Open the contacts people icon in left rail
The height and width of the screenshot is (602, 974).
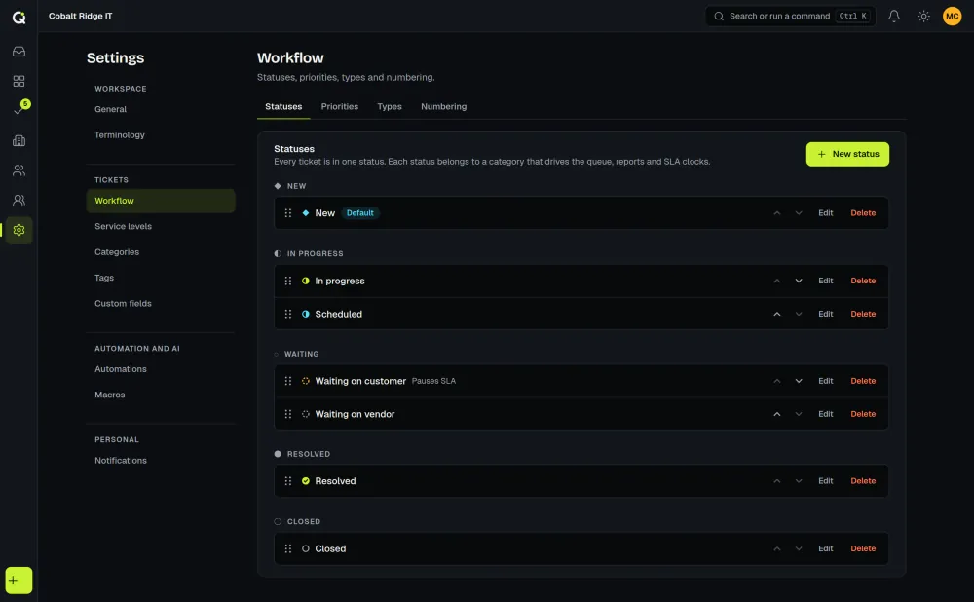(x=19, y=170)
